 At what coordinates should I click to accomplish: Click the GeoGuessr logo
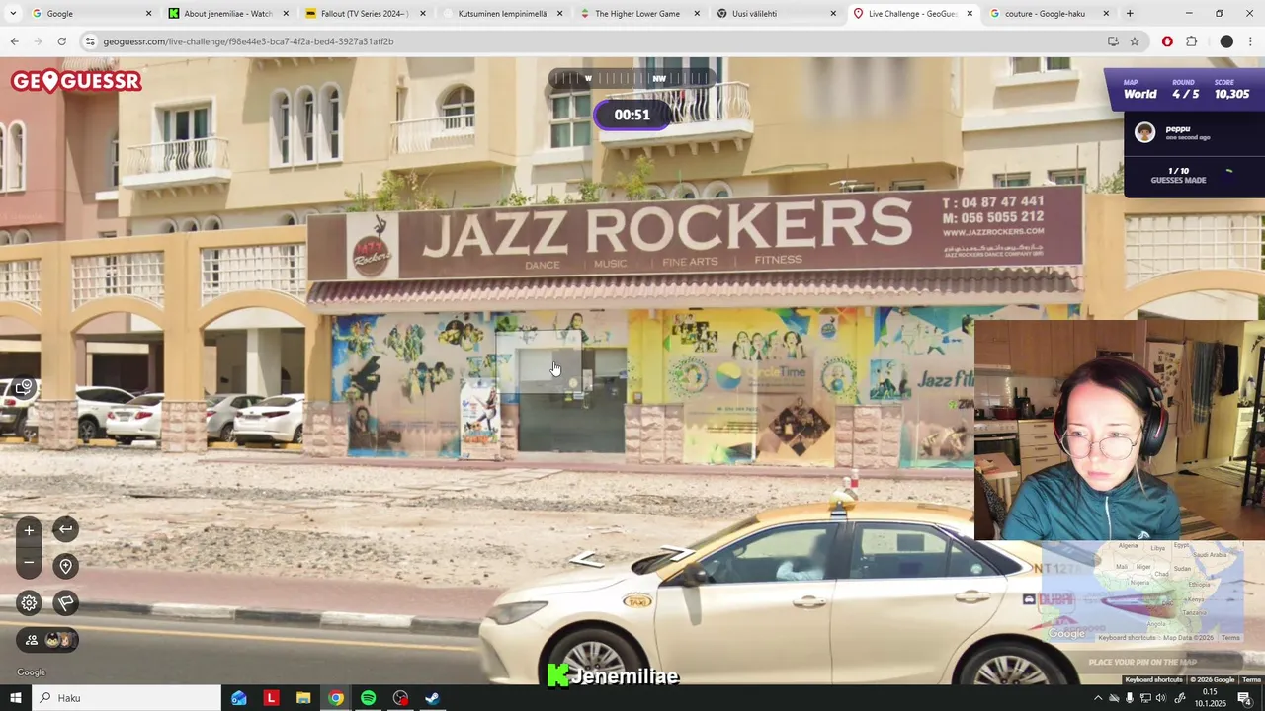tap(76, 81)
